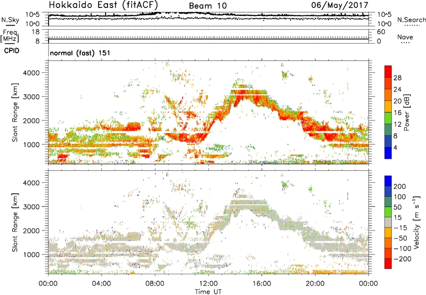Screen dimensions: 426x295
Task: Click the 'Time UT' axis label
Action: coord(208,292)
